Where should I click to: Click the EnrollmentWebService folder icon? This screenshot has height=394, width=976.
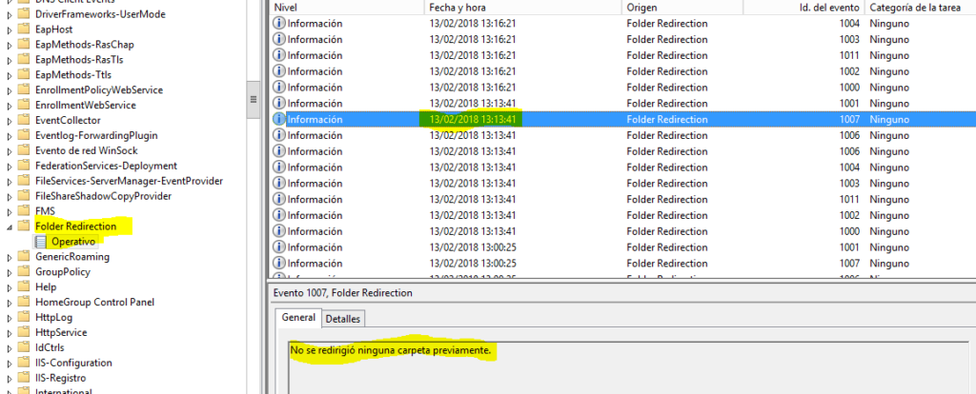(x=24, y=105)
